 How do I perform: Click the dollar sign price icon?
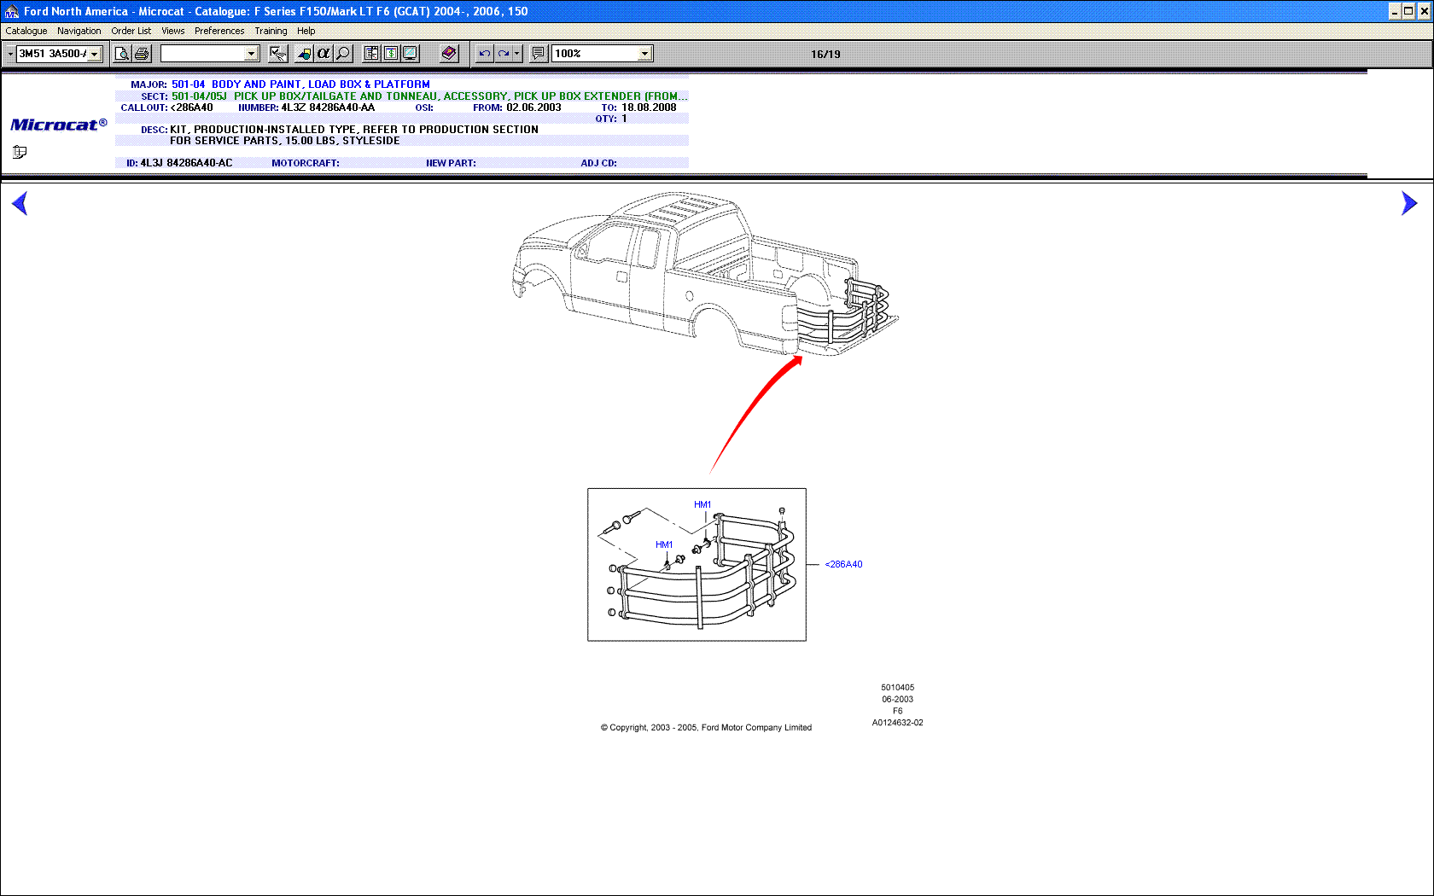tap(391, 54)
